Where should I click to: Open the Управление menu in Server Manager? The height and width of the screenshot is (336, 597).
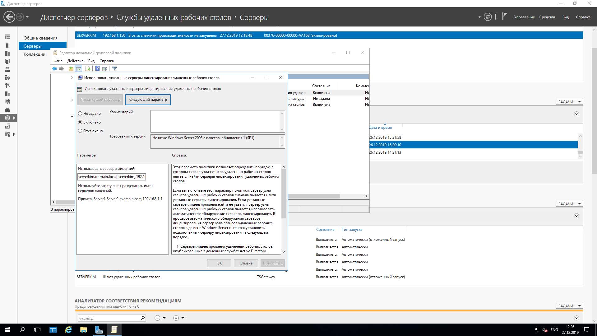coord(524,17)
